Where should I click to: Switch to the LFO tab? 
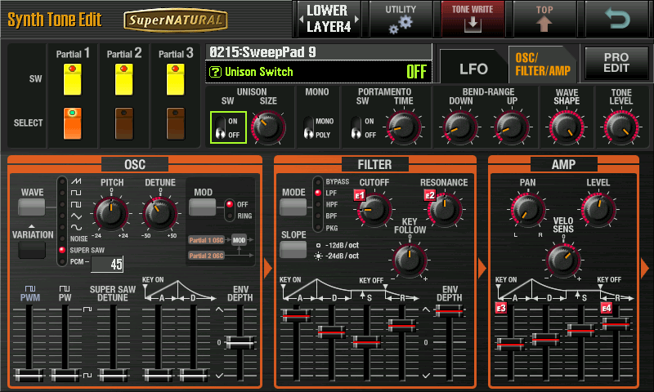point(473,69)
